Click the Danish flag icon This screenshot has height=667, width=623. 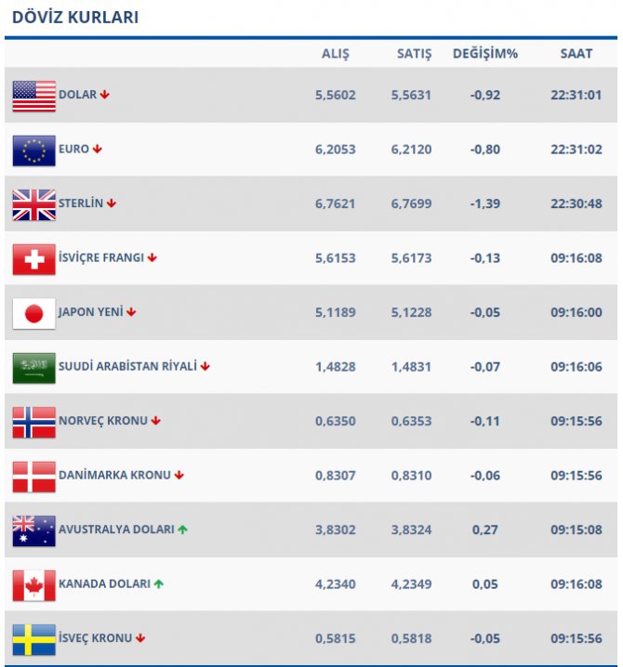[33, 476]
